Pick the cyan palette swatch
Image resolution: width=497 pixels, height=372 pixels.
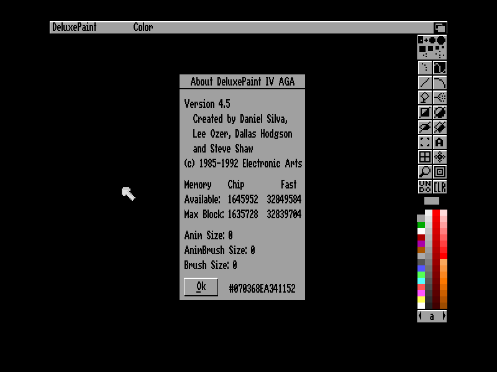click(421, 281)
